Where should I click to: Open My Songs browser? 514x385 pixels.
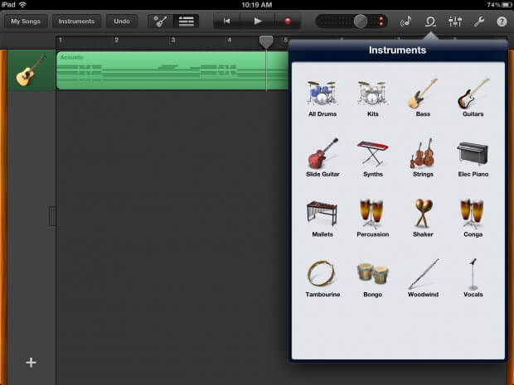pyautogui.click(x=26, y=22)
